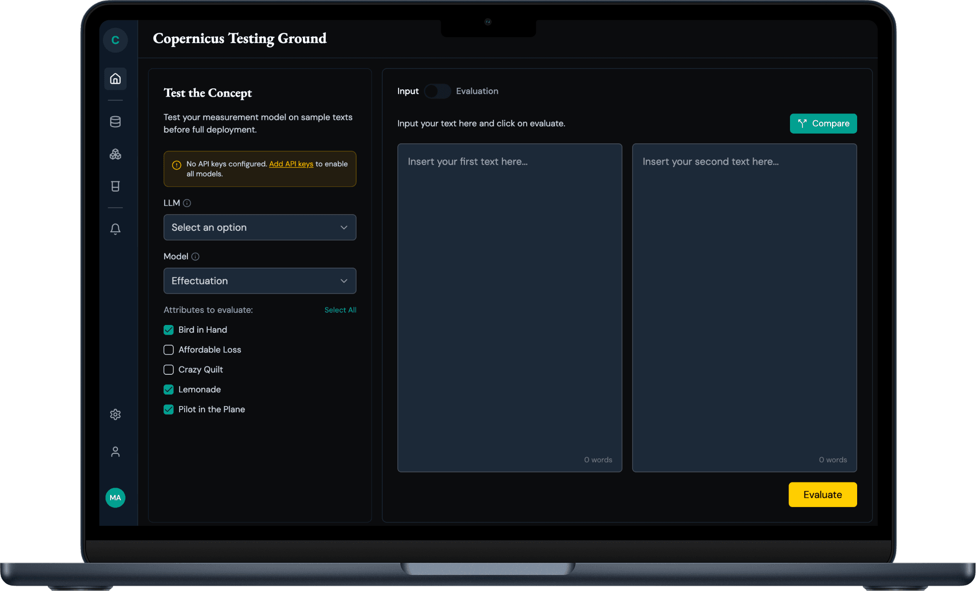Open the Model info tooltip icon

(195, 256)
